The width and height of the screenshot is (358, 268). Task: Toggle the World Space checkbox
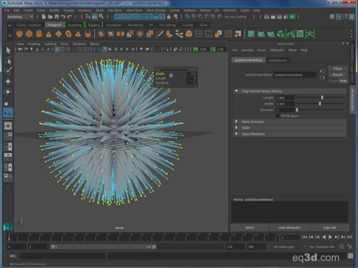[x=278, y=116]
